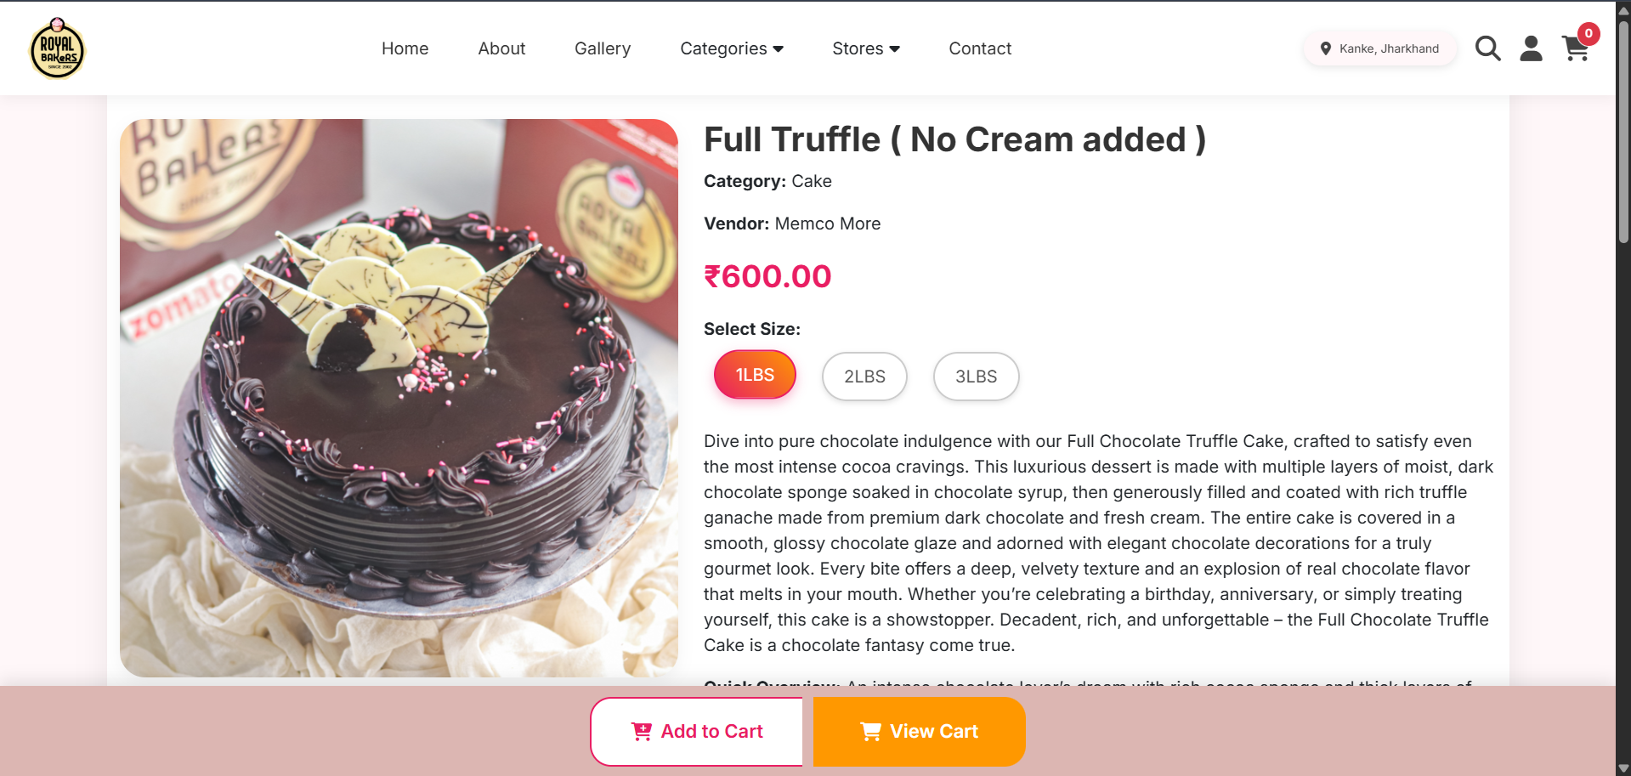Open the user account icon

(1531, 48)
